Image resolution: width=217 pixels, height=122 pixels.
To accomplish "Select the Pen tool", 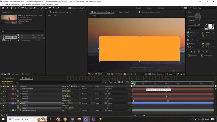I will click(34, 8).
